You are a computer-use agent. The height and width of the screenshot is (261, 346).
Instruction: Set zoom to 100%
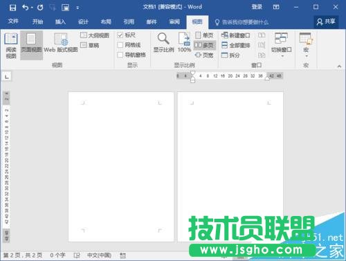click(x=184, y=43)
